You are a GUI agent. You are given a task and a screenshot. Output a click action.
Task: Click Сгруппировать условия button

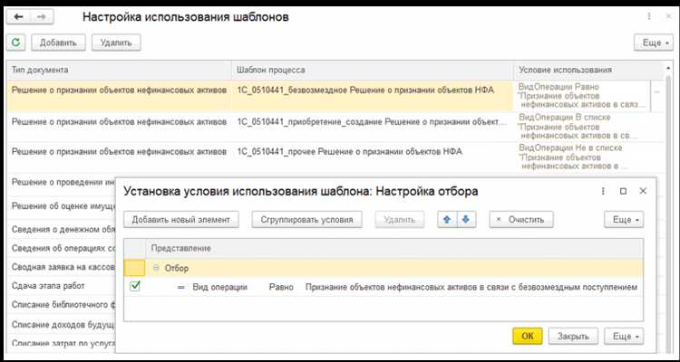tap(307, 220)
